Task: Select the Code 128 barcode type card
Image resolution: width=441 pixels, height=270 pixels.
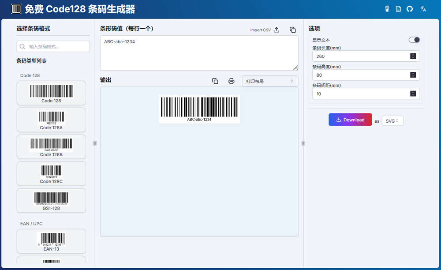Action: [51, 93]
